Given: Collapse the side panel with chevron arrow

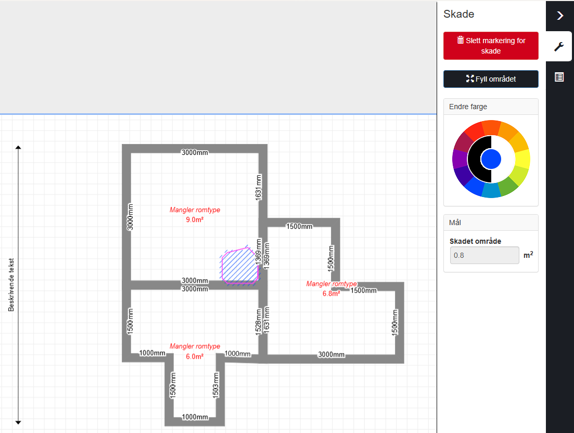Looking at the screenshot, I should (x=559, y=16).
